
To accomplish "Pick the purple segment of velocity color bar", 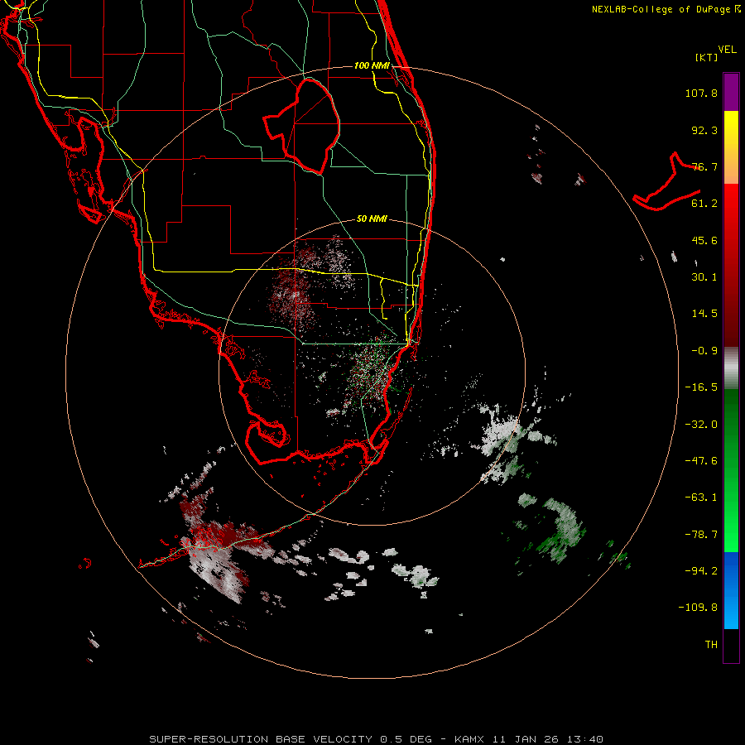I will point(731,92).
